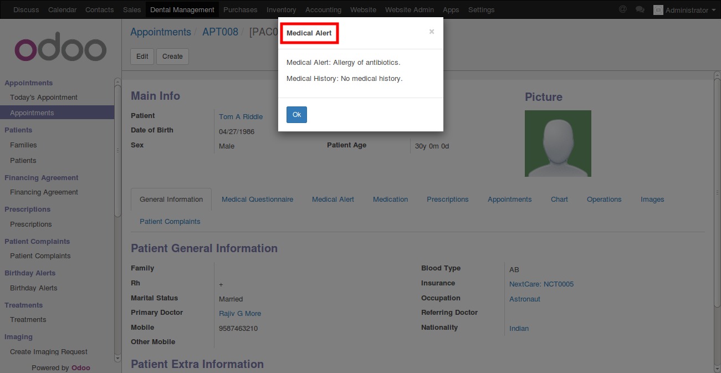Open the conversations chat bubble icon
The height and width of the screenshot is (373, 721).
[x=640, y=9]
